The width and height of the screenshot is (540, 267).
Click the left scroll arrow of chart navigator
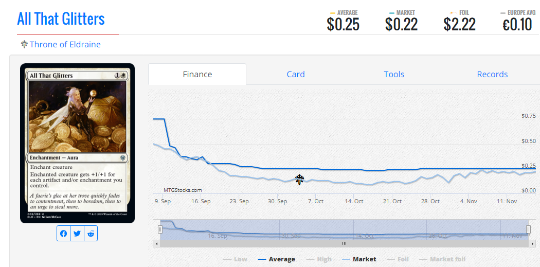156,243
